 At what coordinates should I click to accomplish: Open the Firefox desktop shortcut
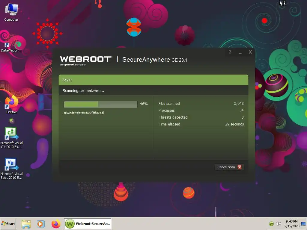11,105
